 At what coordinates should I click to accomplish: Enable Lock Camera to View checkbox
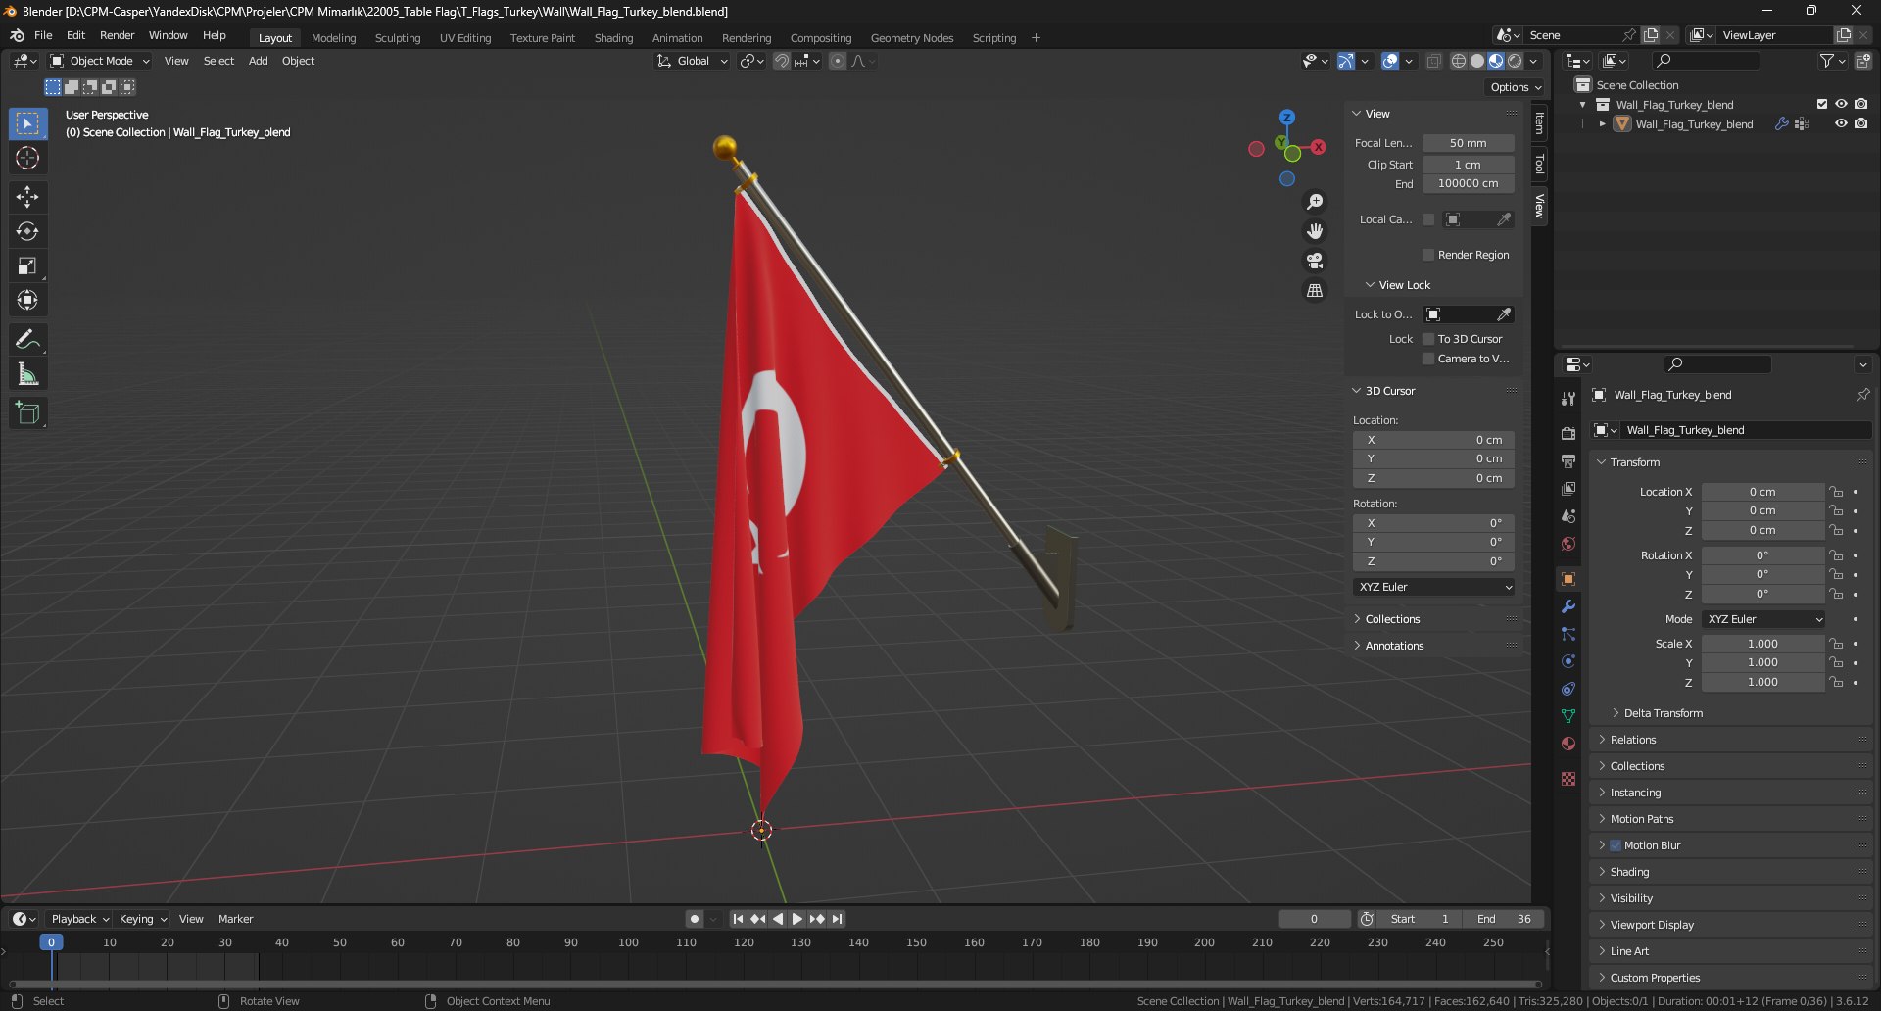(1428, 359)
